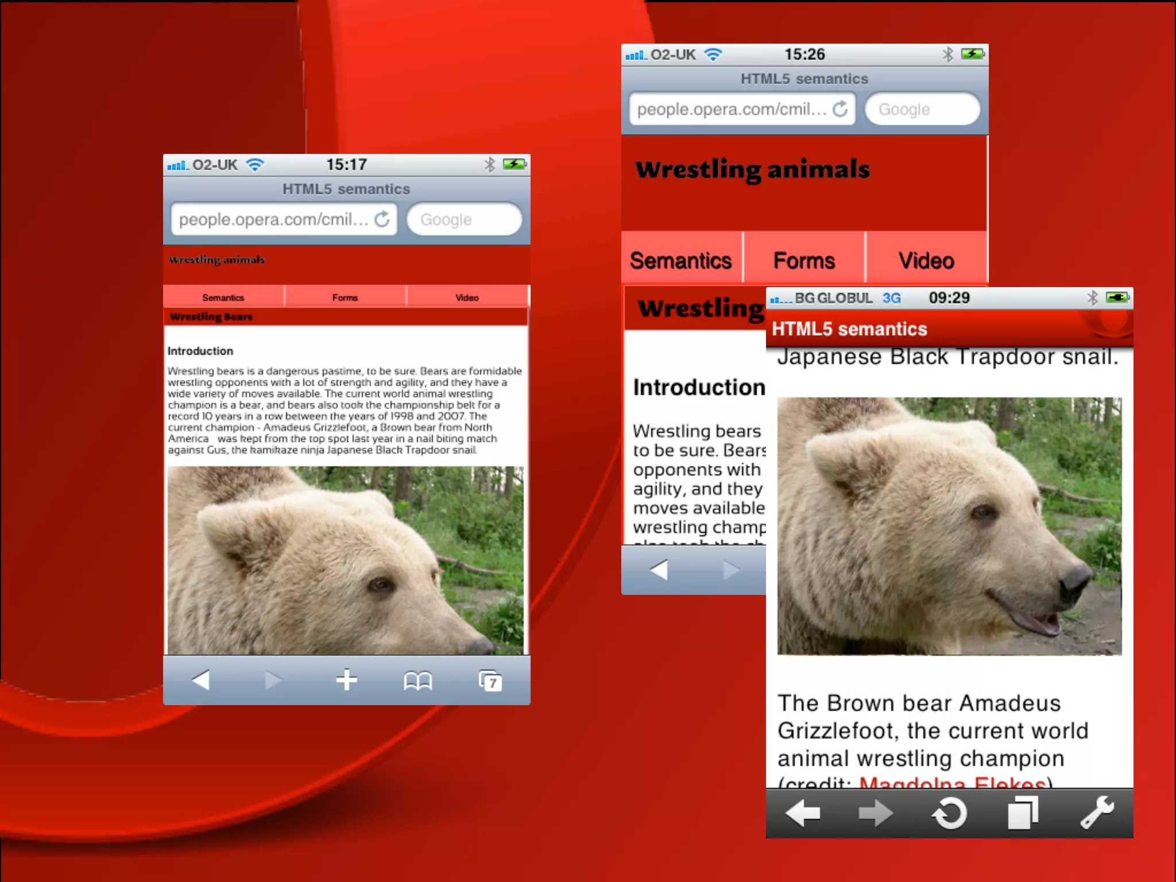Select the small Video tab on left phone
The height and width of the screenshot is (882, 1176).
click(467, 297)
